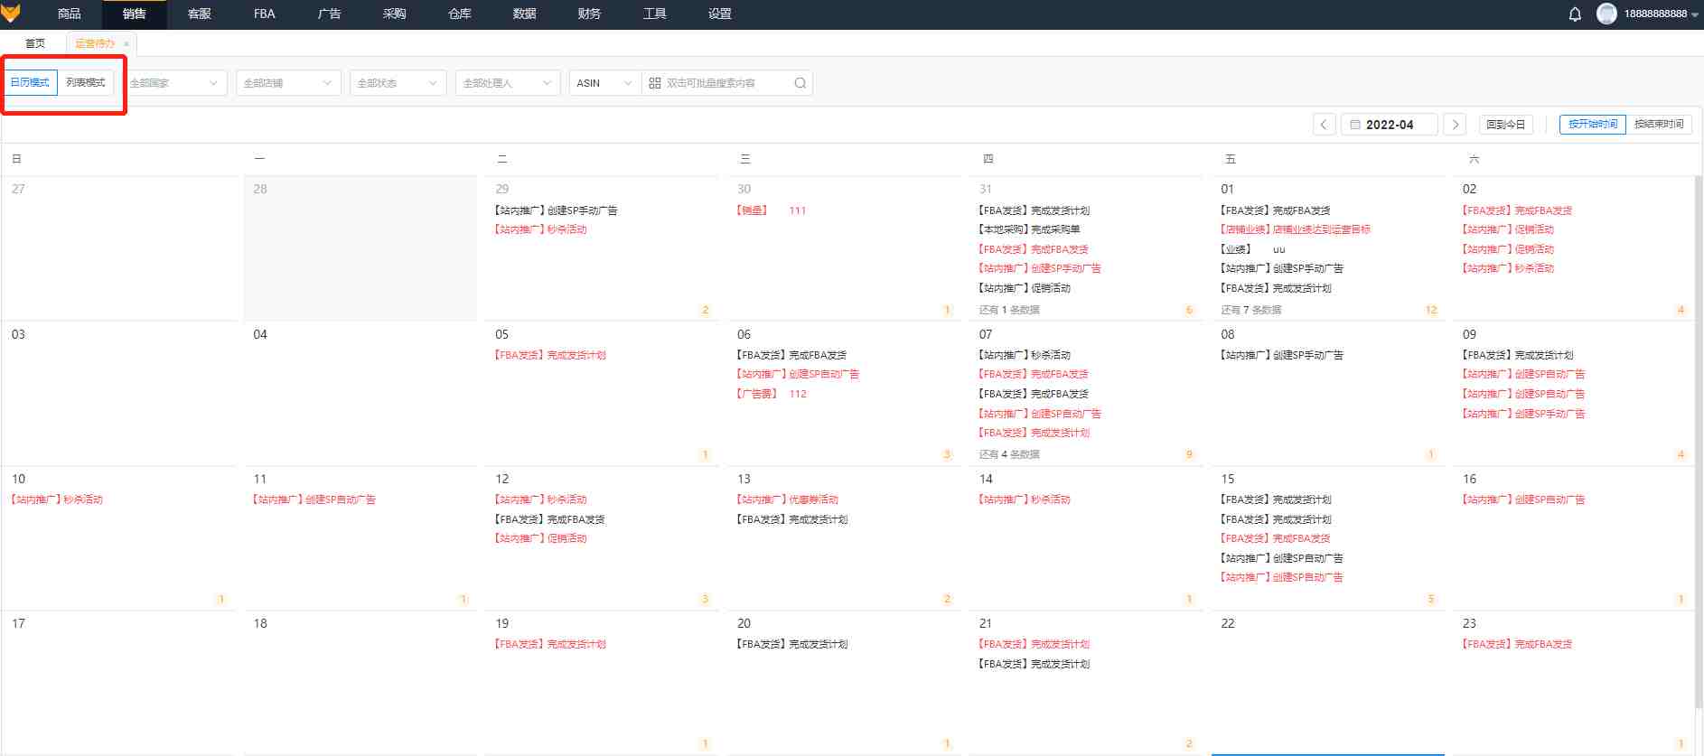1704x756 pixels.
Task: Switch to the 运营待办 tab
Action: tap(95, 43)
